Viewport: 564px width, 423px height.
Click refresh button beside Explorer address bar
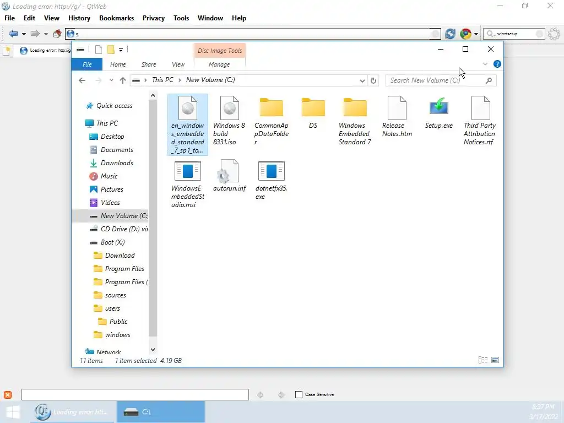click(x=373, y=80)
